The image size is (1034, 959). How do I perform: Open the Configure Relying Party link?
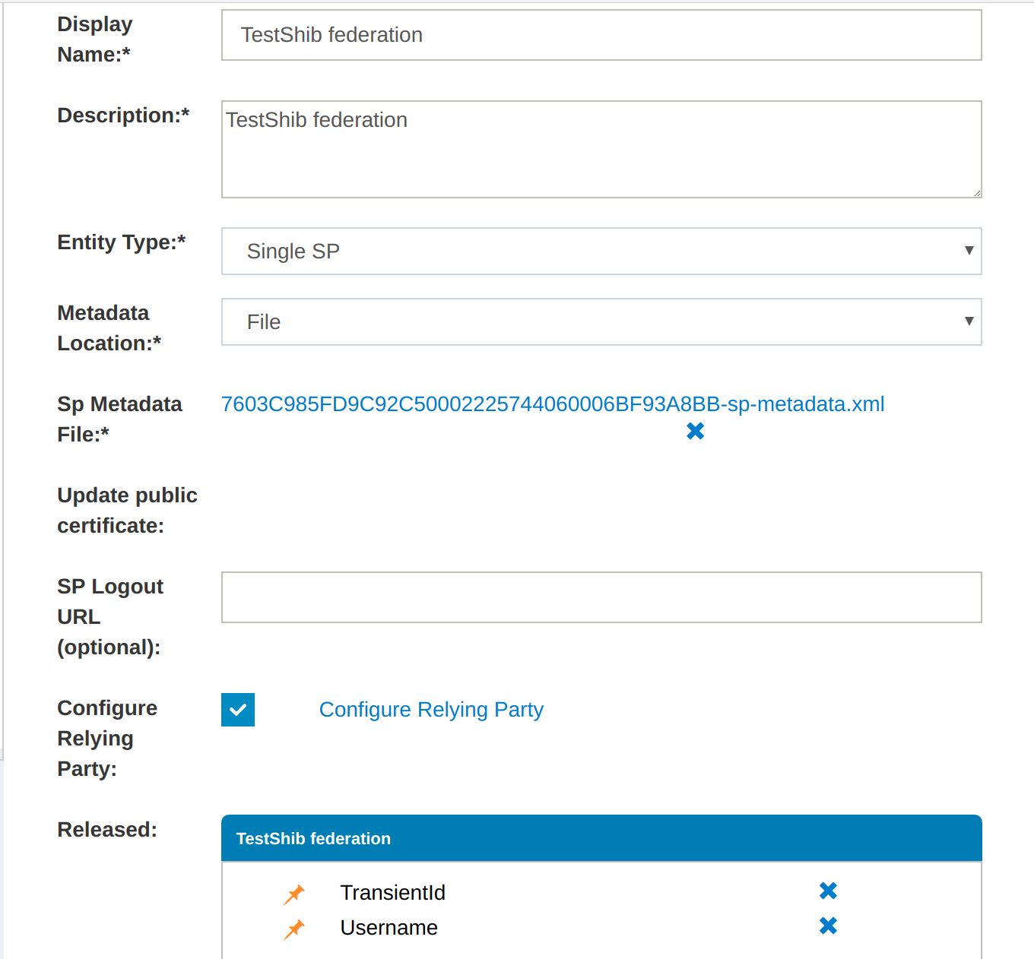[431, 710]
